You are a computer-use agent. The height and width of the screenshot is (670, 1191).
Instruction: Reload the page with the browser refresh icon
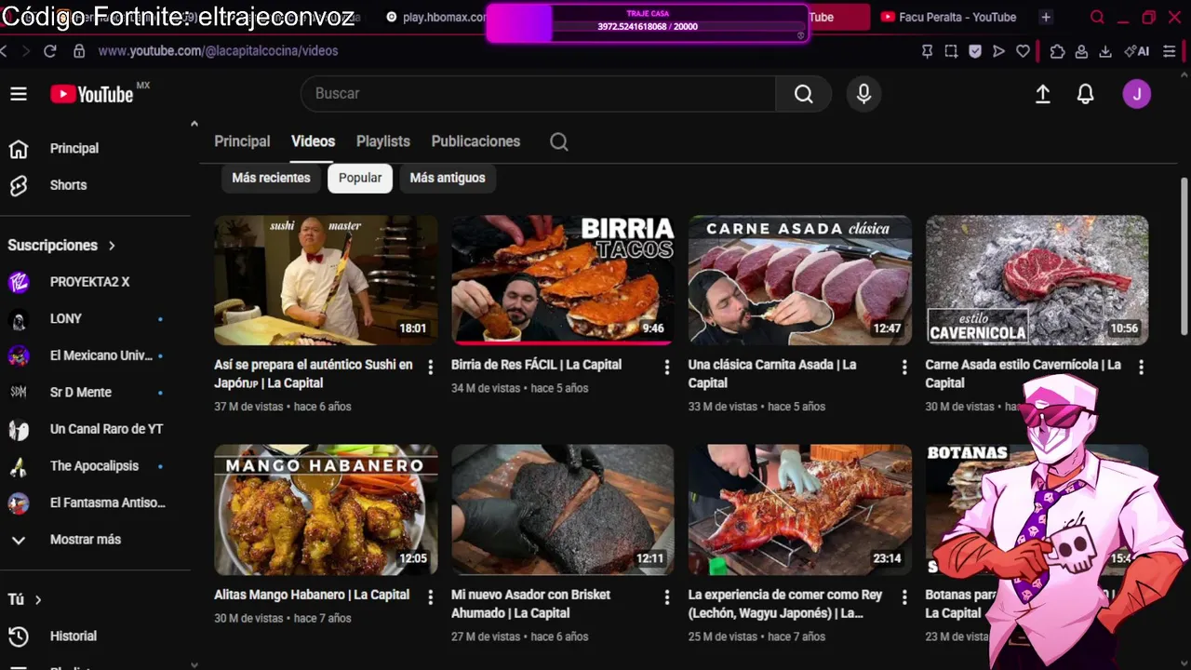click(x=50, y=51)
